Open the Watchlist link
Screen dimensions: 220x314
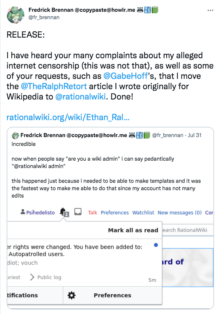tap(143, 213)
